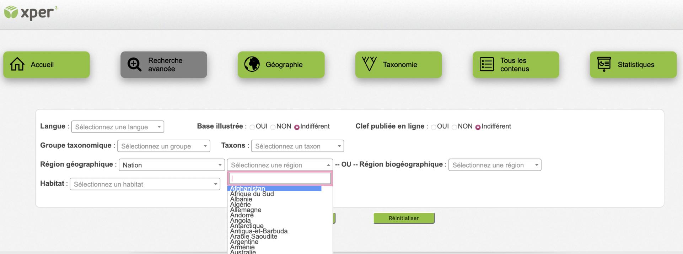The width and height of the screenshot is (683, 254).
Task: Click the Xper3 logo
Action: point(31,13)
